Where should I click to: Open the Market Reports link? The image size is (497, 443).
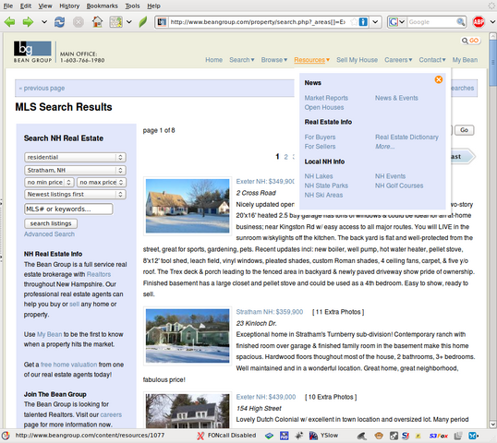[326, 98]
